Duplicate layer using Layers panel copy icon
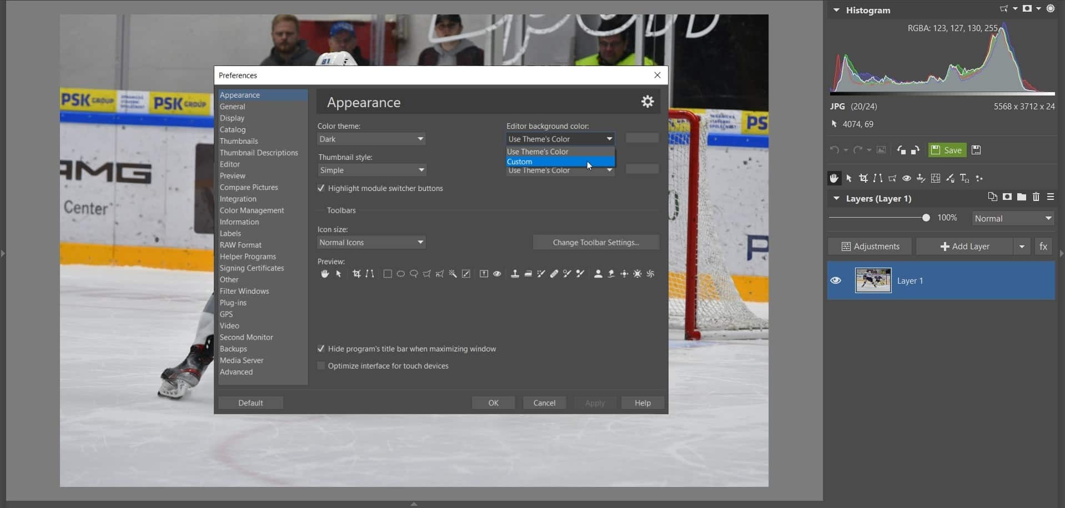This screenshot has width=1065, height=508. pos(992,197)
